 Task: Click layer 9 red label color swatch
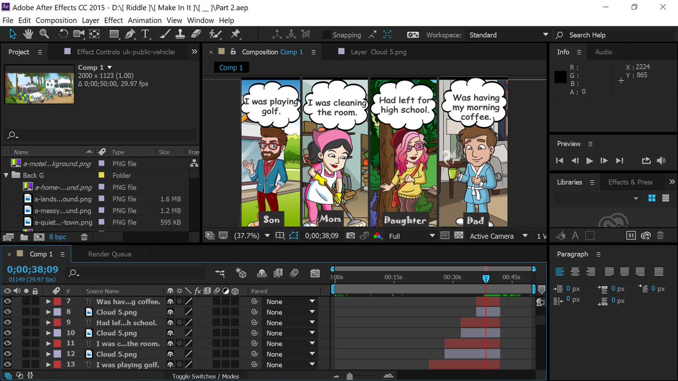click(x=57, y=323)
